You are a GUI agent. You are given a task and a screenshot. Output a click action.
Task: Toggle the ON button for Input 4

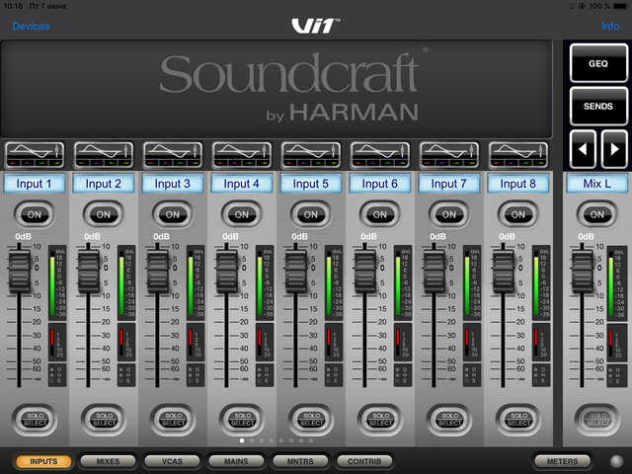[x=242, y=214]
